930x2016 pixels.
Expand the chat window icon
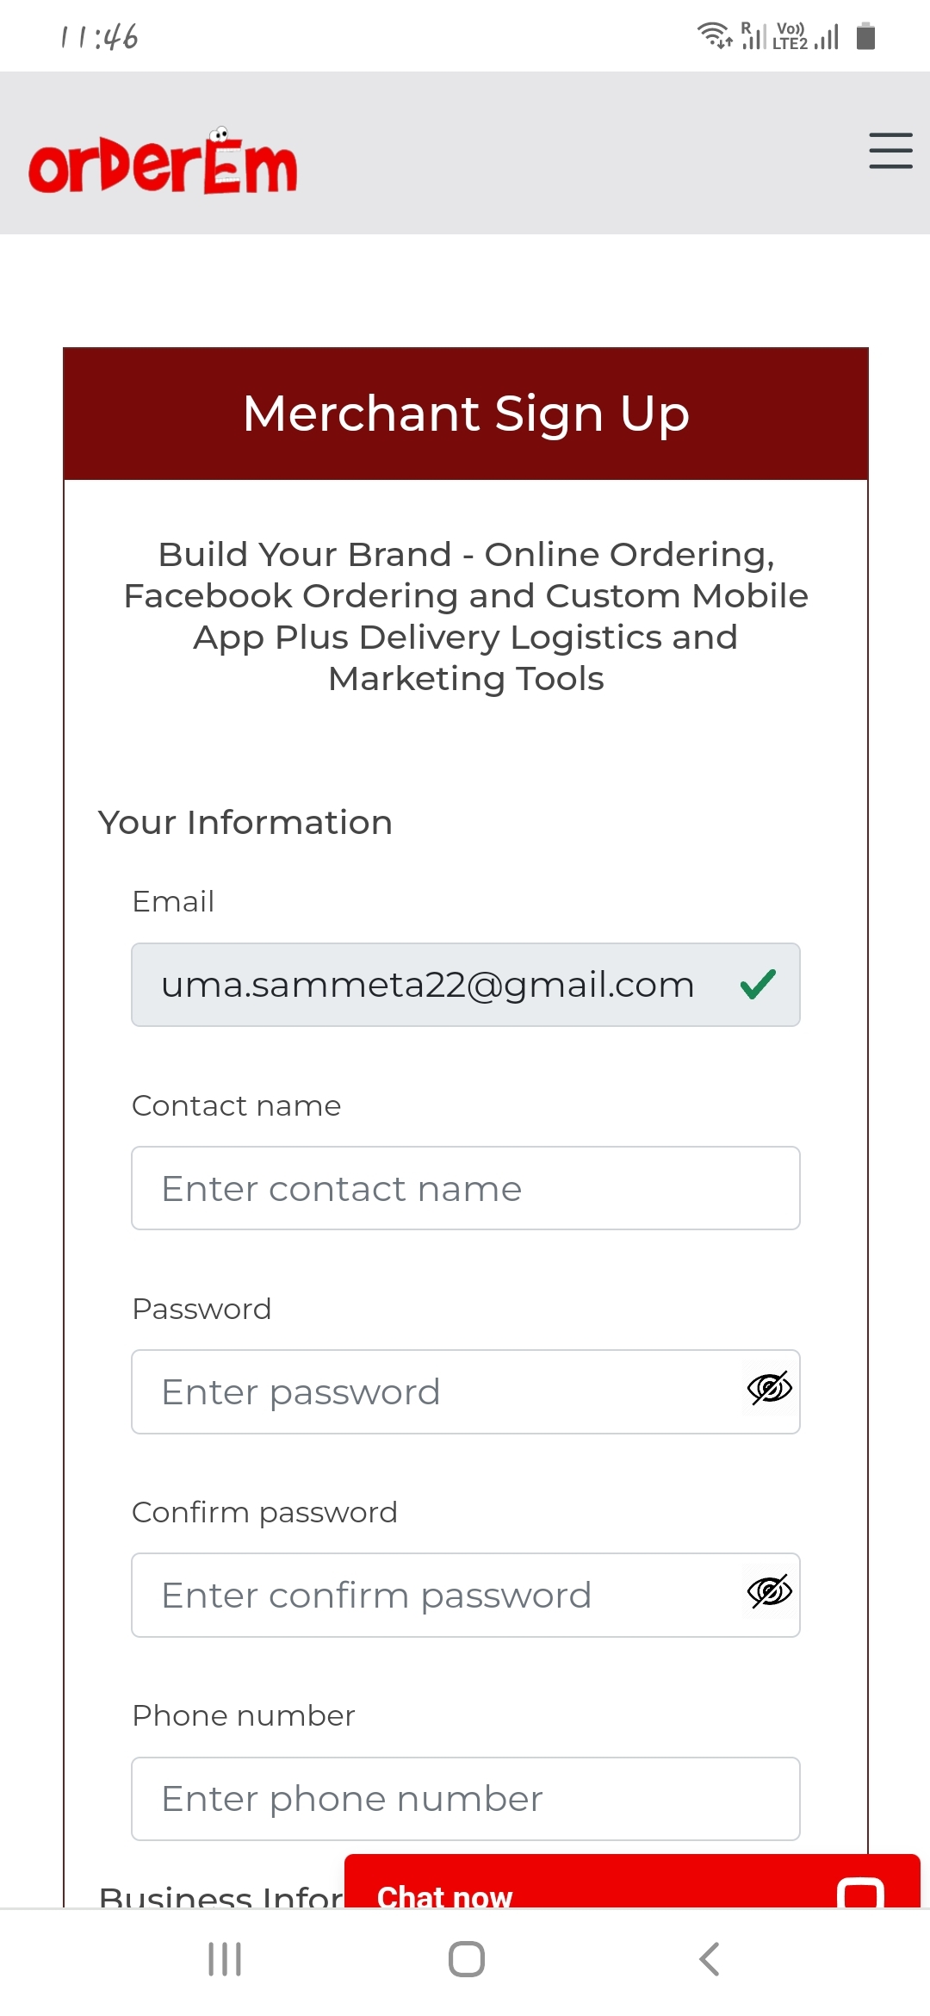pos(860,1893)
